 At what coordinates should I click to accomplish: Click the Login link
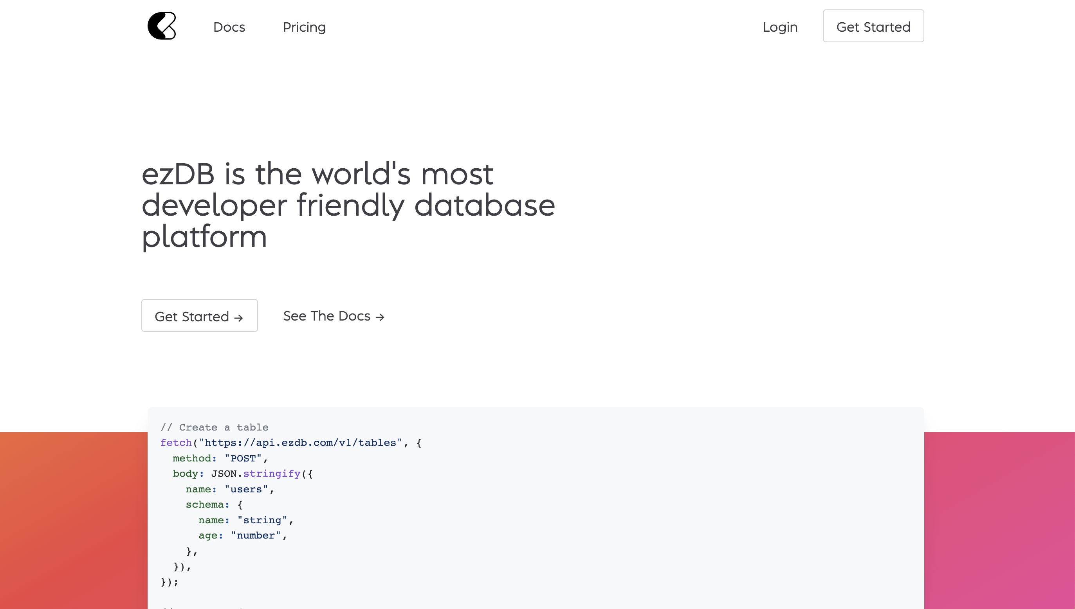pos(780,27)
